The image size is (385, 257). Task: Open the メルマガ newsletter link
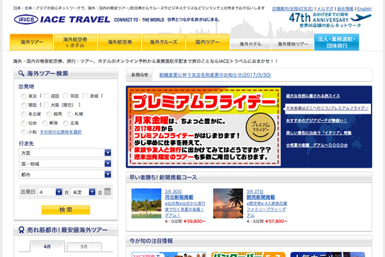325,8
